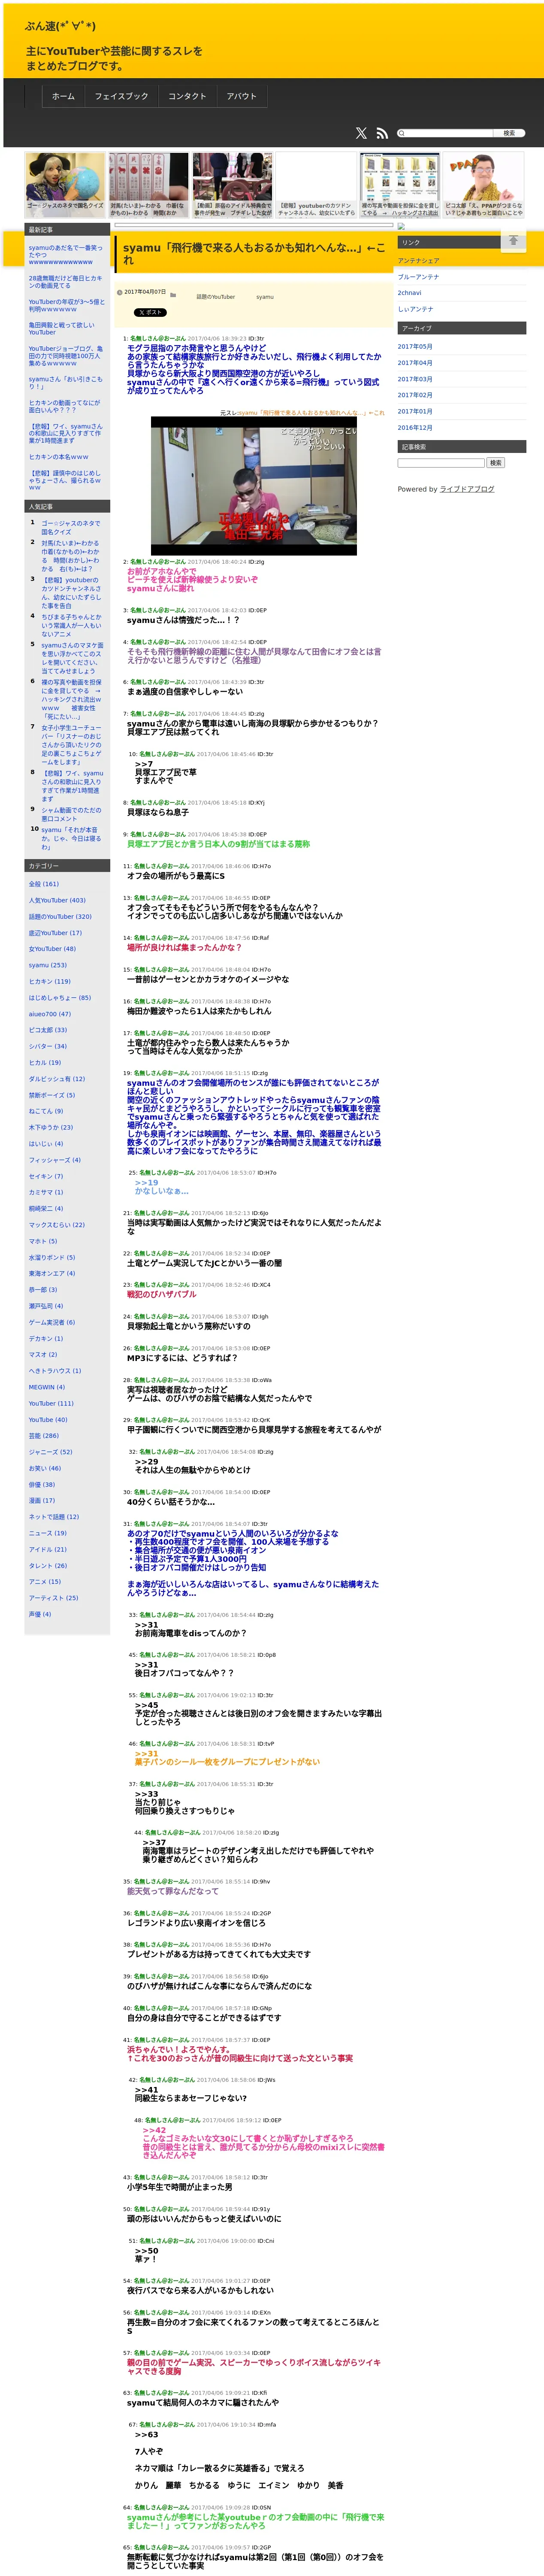Click the X ポスト share button
This screenshot has width=544, height=2576.
pos(150,312)
